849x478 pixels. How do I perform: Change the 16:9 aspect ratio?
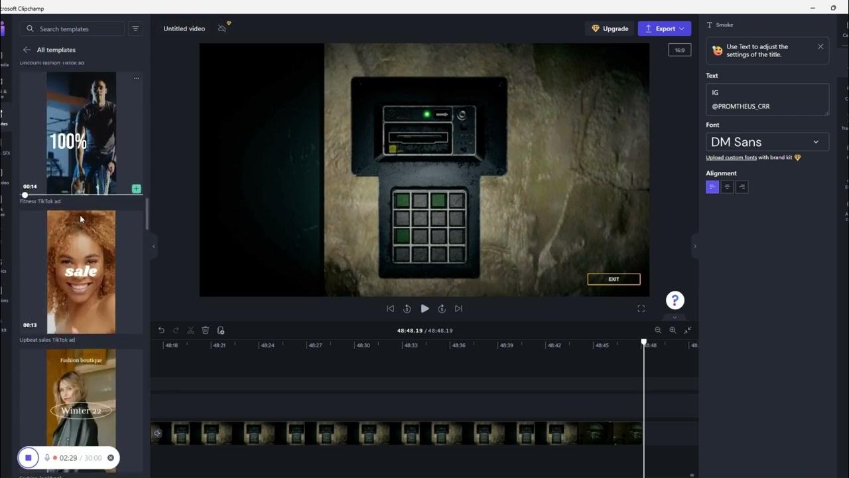point(680,50)
